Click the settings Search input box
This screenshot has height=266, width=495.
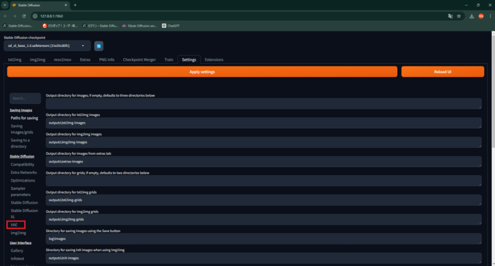[x=25, y=98]
